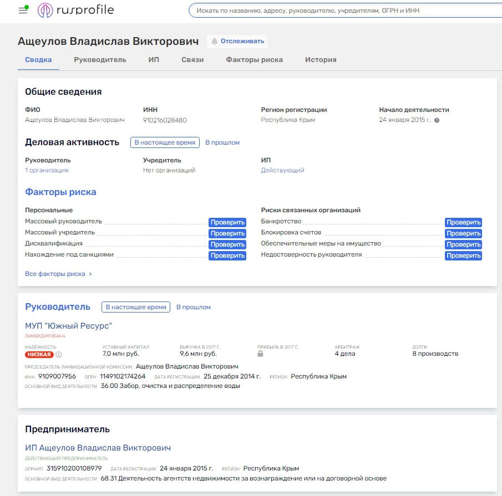Switch to the Факторы риска tab
Screen dimensions: 502x496
[x=254, y=60]
